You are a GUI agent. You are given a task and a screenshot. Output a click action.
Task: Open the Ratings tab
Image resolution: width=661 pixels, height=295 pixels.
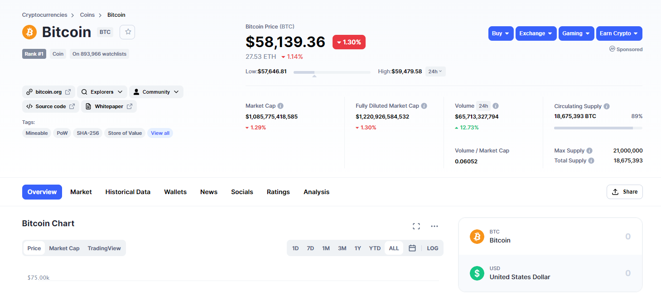coord(278,192)
